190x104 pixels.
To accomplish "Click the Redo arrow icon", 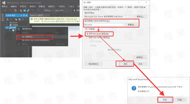I will (38, 11).
